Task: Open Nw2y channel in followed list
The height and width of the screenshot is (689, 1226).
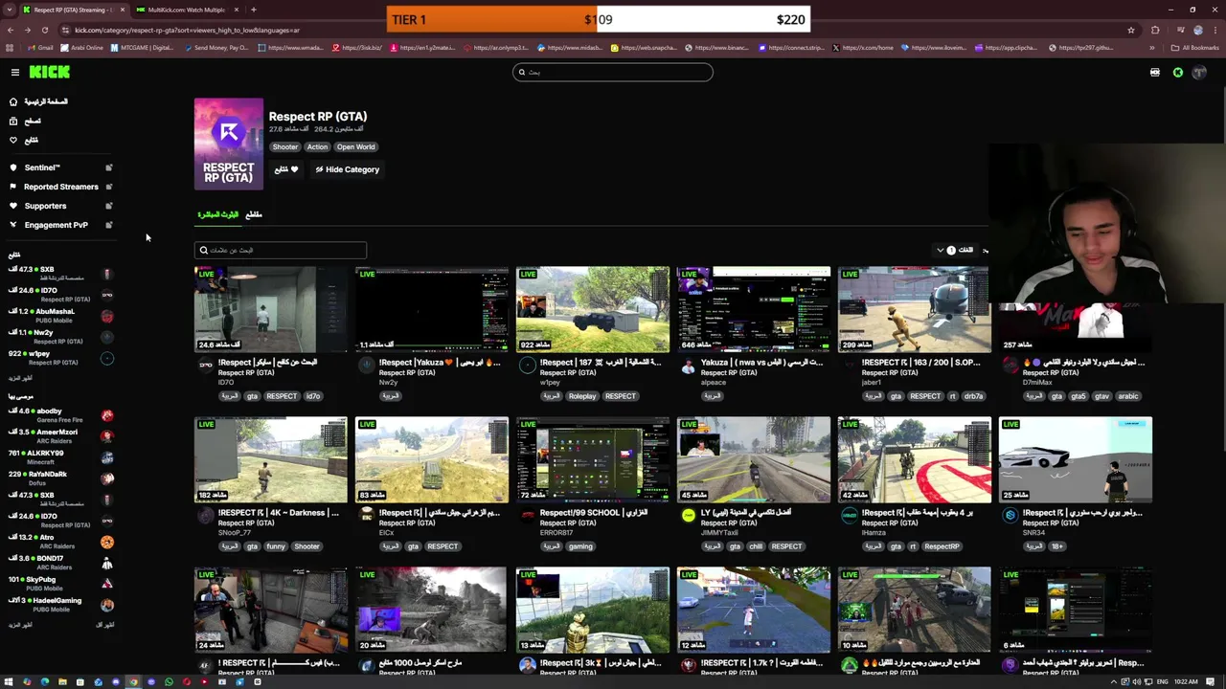Action: click(61, 336)
